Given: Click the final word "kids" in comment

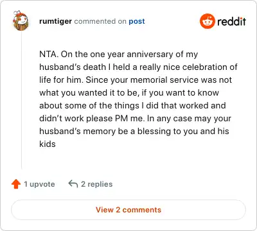Looking at the screenshot, I should (x=48, y=144).
